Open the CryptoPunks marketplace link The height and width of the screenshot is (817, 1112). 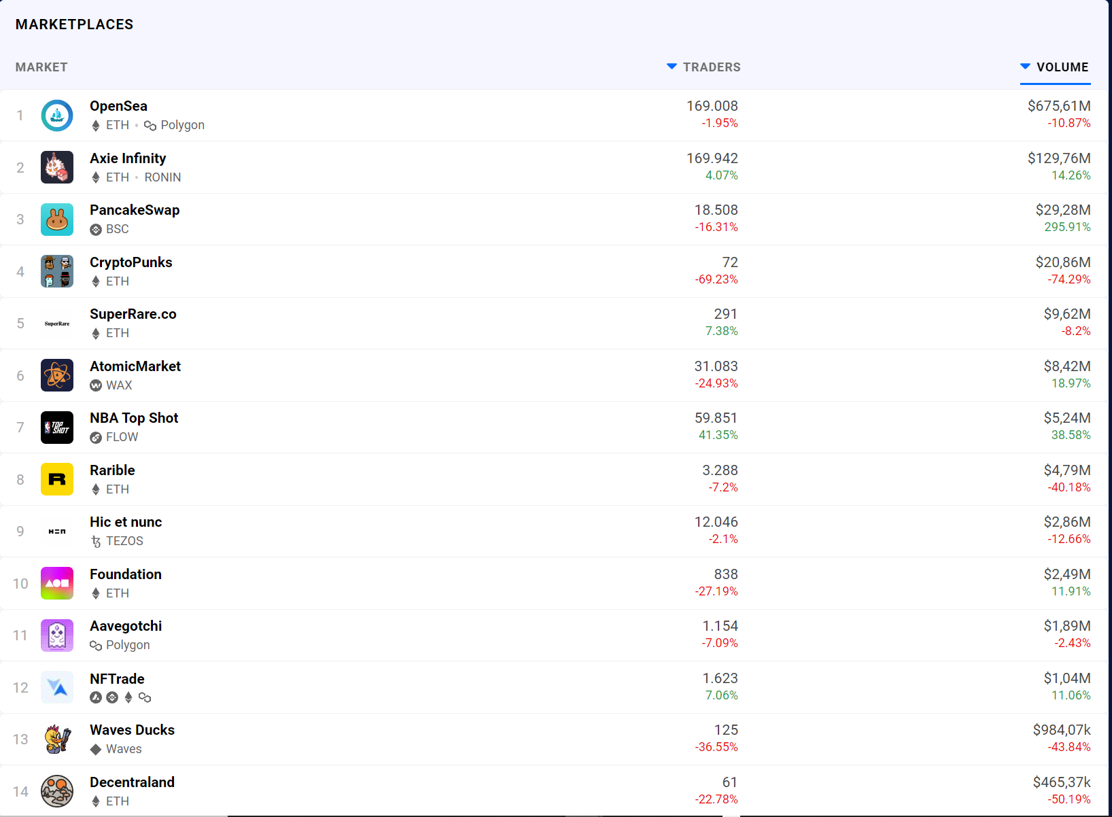pyautogui.click(x=131, y=262)
